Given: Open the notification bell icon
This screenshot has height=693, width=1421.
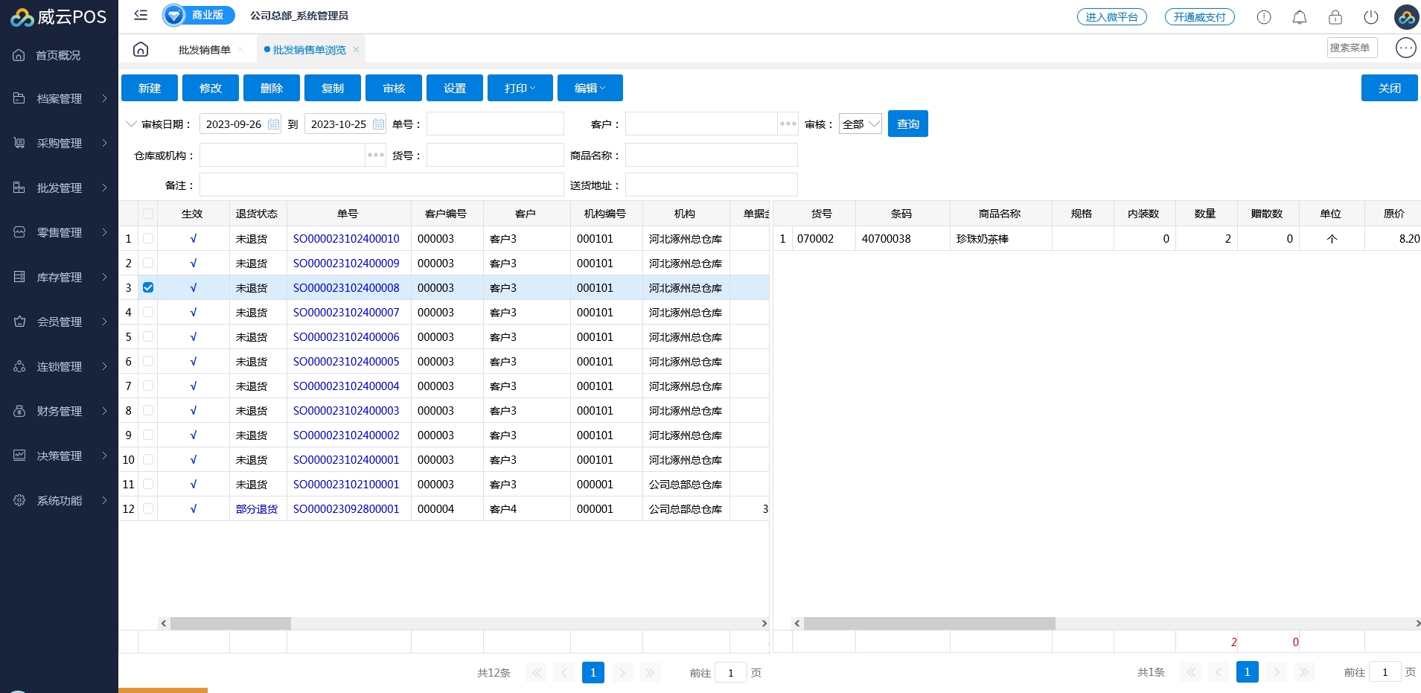Looking at the screenshot, I should click(x=1299, y=17).
